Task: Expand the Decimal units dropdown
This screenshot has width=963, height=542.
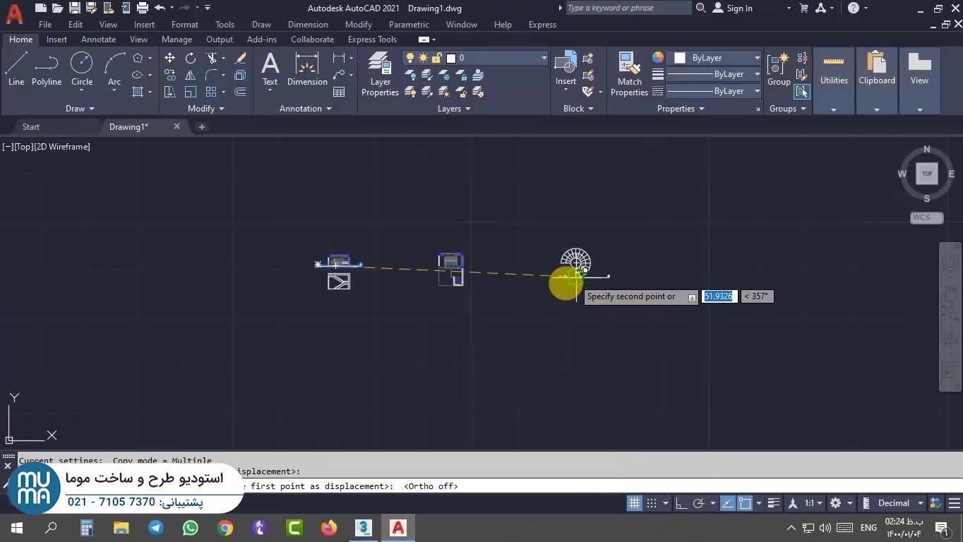Action: pos(920,503)
